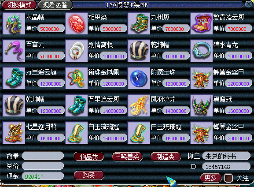Pick the 20000000 priced 蝉翼金丝甲 armor

[201, 133]
